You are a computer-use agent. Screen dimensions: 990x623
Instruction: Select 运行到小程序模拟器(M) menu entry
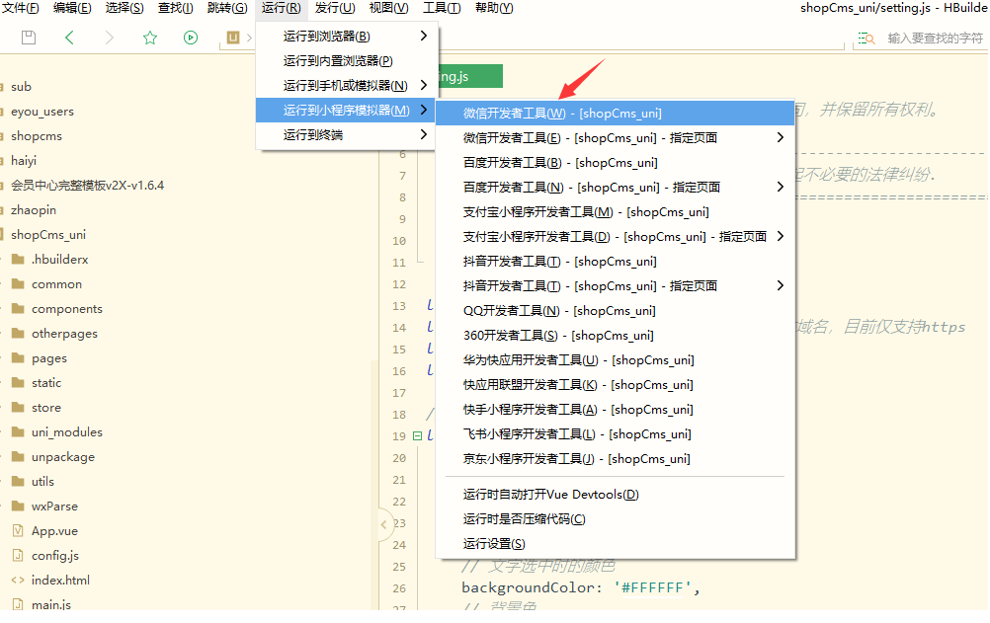pos(346,110)
